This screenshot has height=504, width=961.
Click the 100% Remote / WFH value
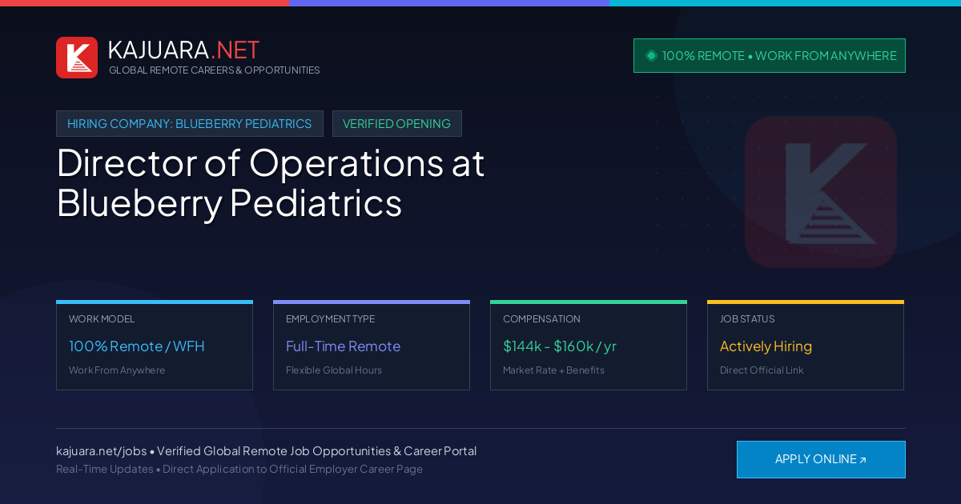[x=137, y=346]
